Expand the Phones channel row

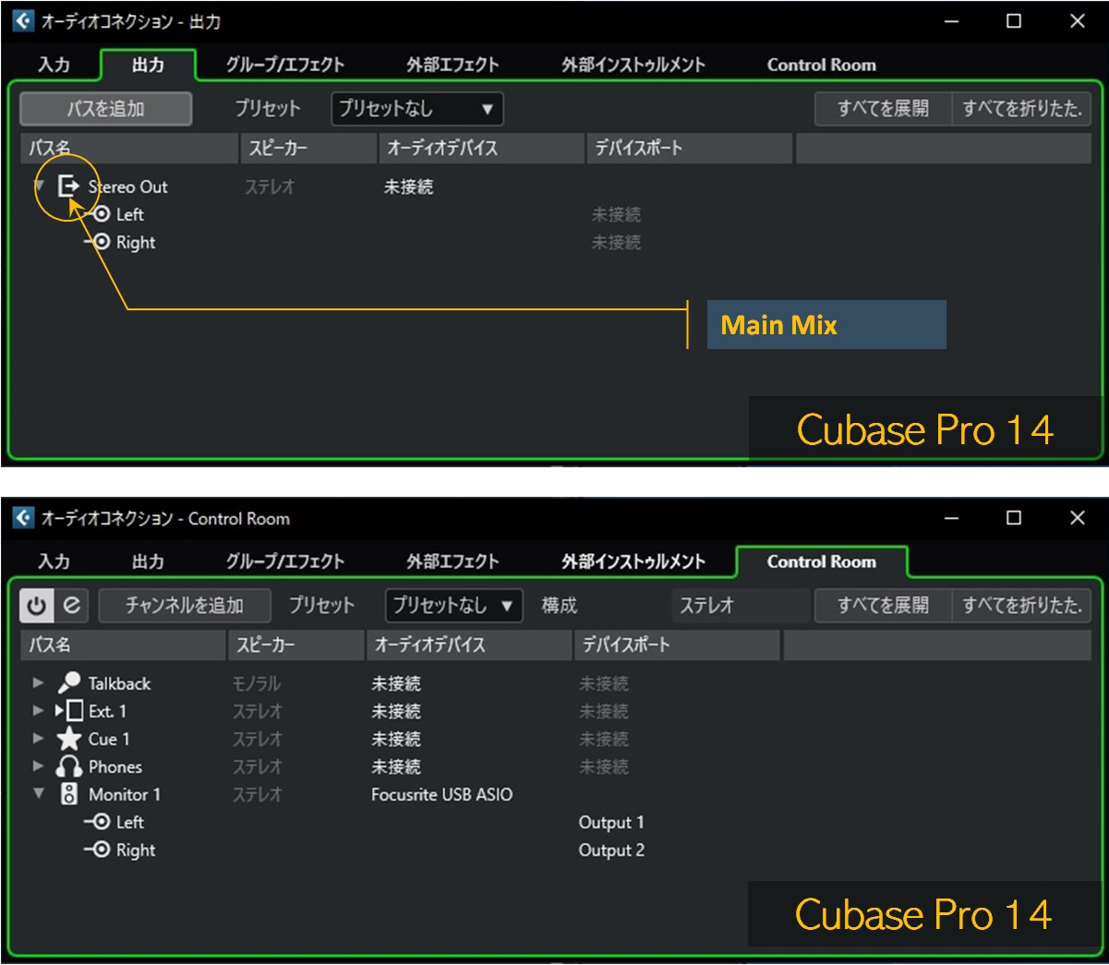[38, 766]
